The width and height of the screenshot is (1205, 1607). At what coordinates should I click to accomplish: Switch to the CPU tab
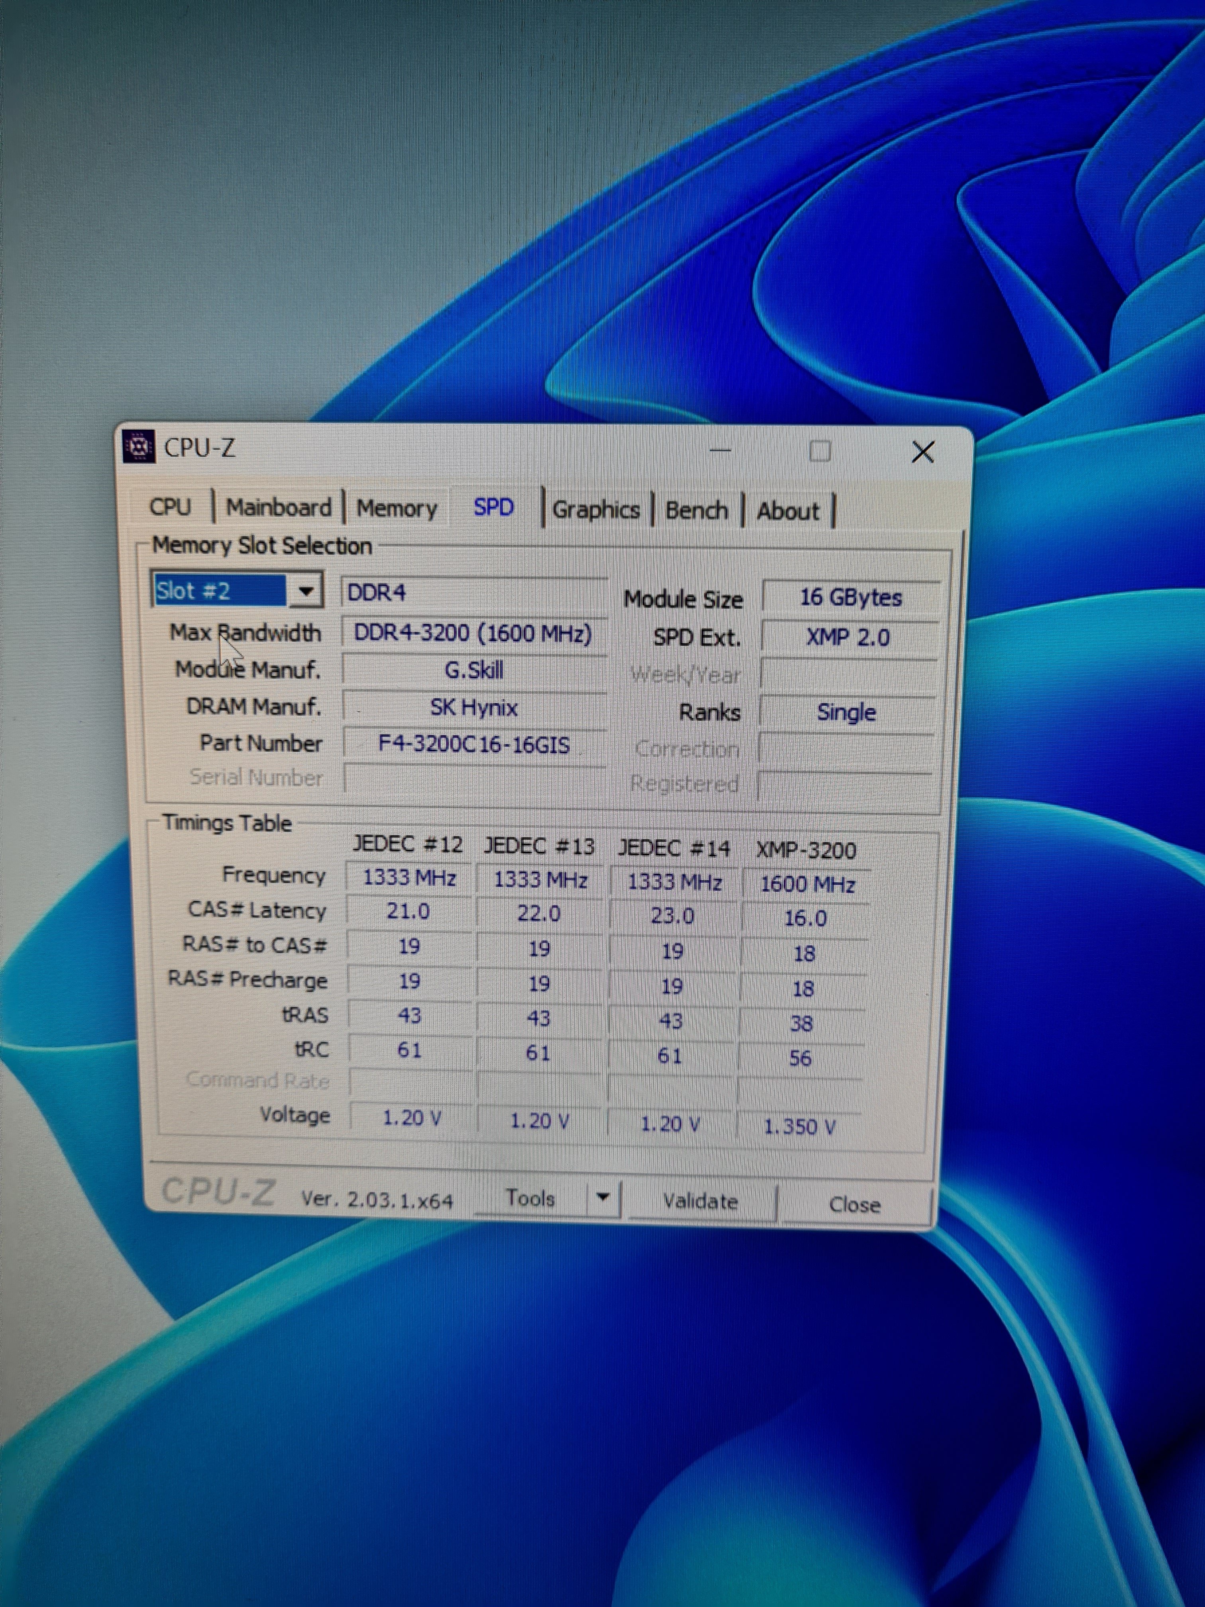(170, 506)
